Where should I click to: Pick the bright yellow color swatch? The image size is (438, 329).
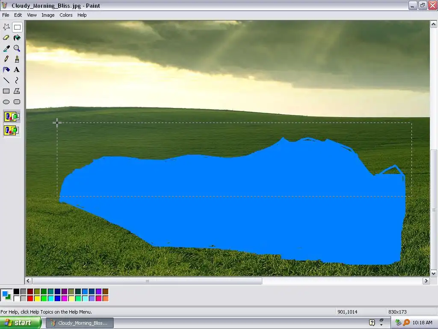(x=37, y=299)
